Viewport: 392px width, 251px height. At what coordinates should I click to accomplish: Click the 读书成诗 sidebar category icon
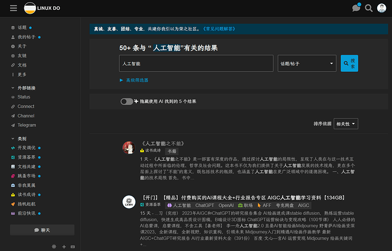tap(13, 195)
